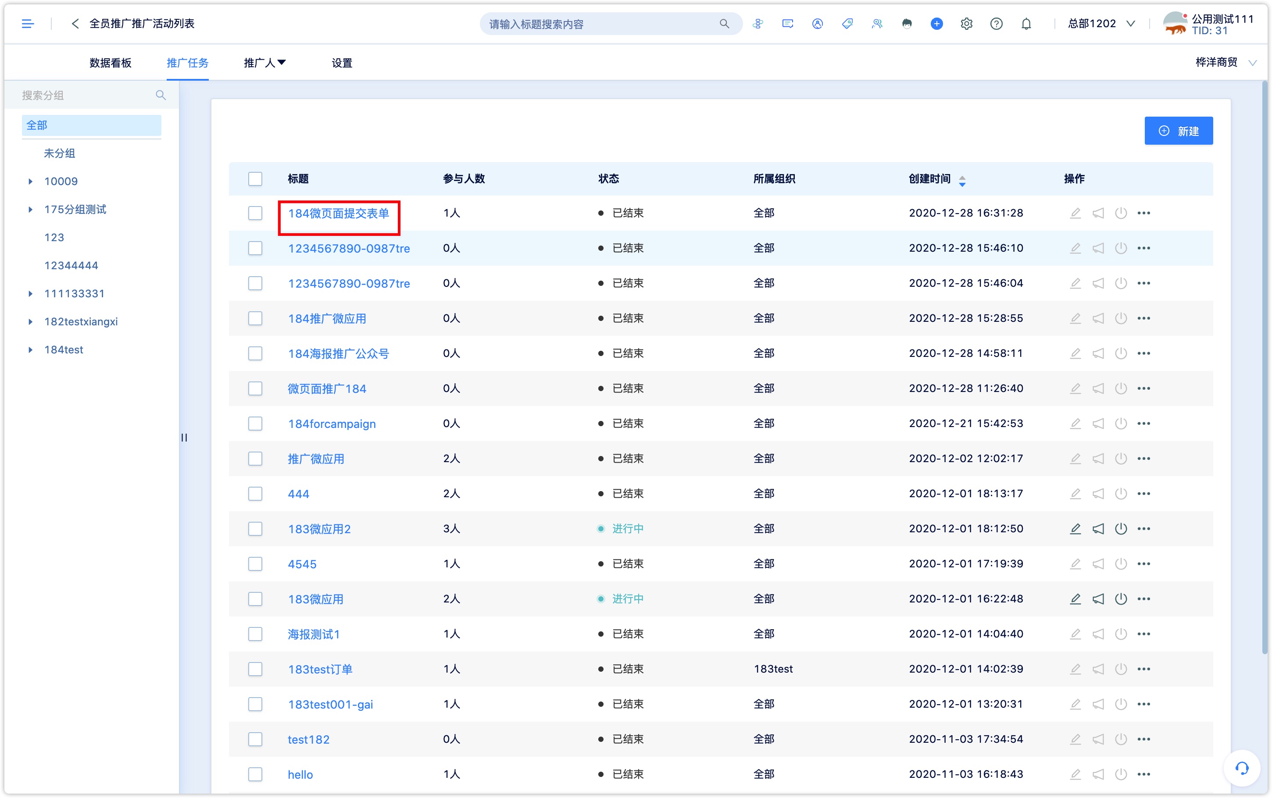Click power icon for 183微应用 row
The image size is (1272, 798).
click(1121, 598)
